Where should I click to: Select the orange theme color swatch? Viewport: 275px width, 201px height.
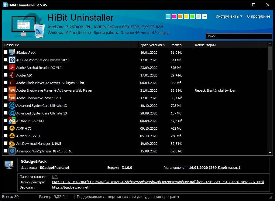[180, 16]
